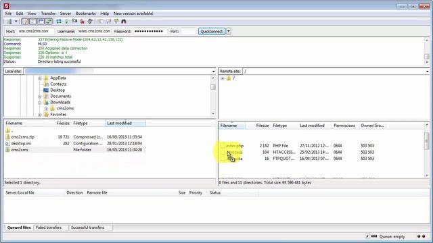Open the Bookmarks menu
433x243 pixels.
click(x=86, y=13)
